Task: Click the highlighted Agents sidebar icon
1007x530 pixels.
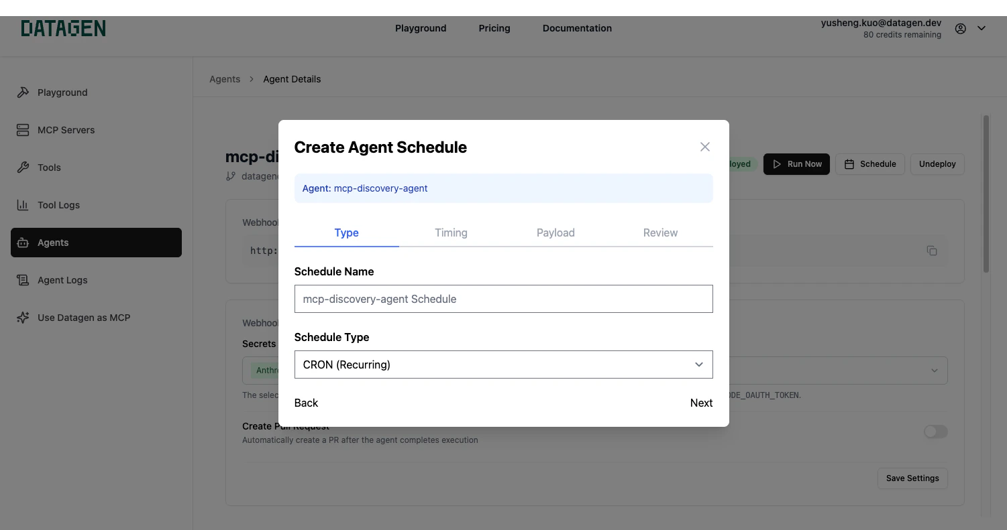Action: [23, 243]
